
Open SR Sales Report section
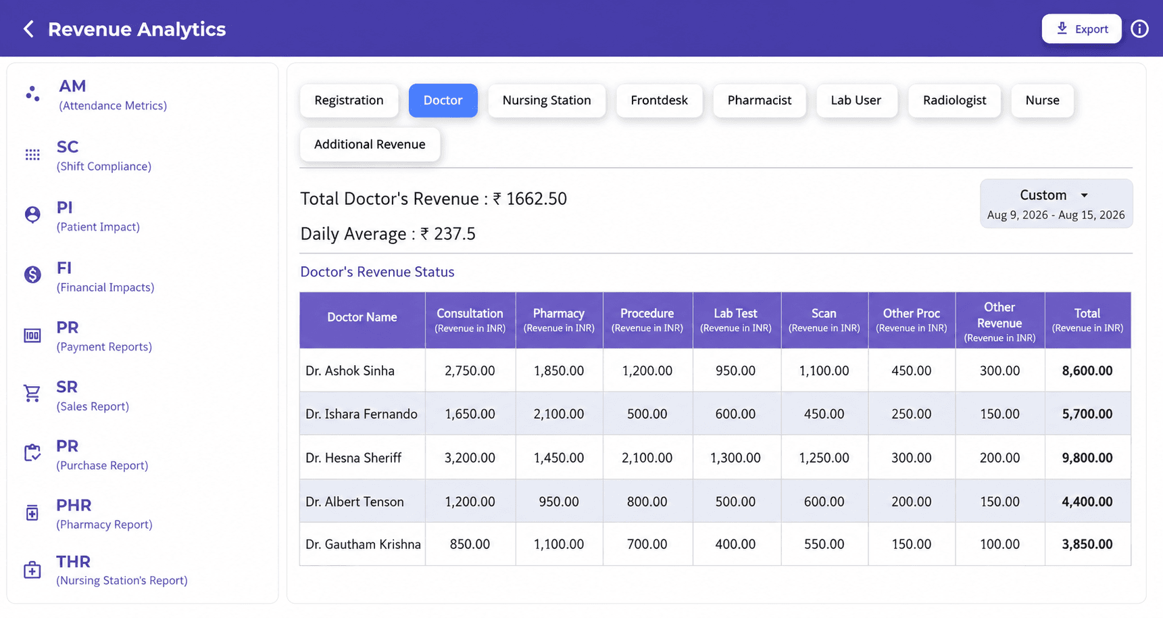tap(93, 396)
